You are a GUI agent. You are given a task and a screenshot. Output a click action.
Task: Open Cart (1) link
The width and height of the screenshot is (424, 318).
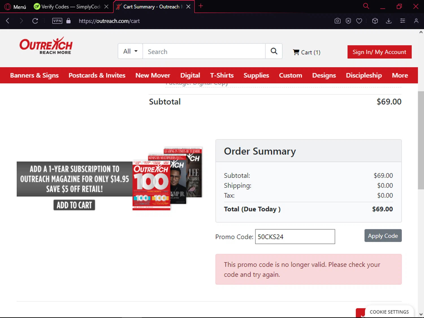click(307, 52)
